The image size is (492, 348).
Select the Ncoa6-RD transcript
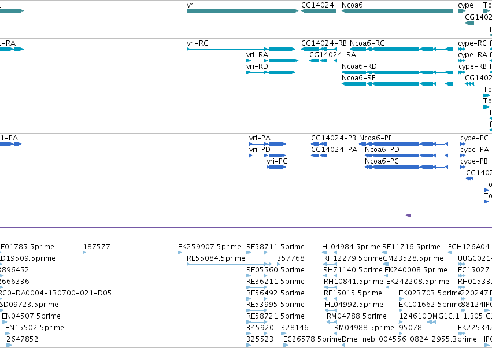pos(397,72)
